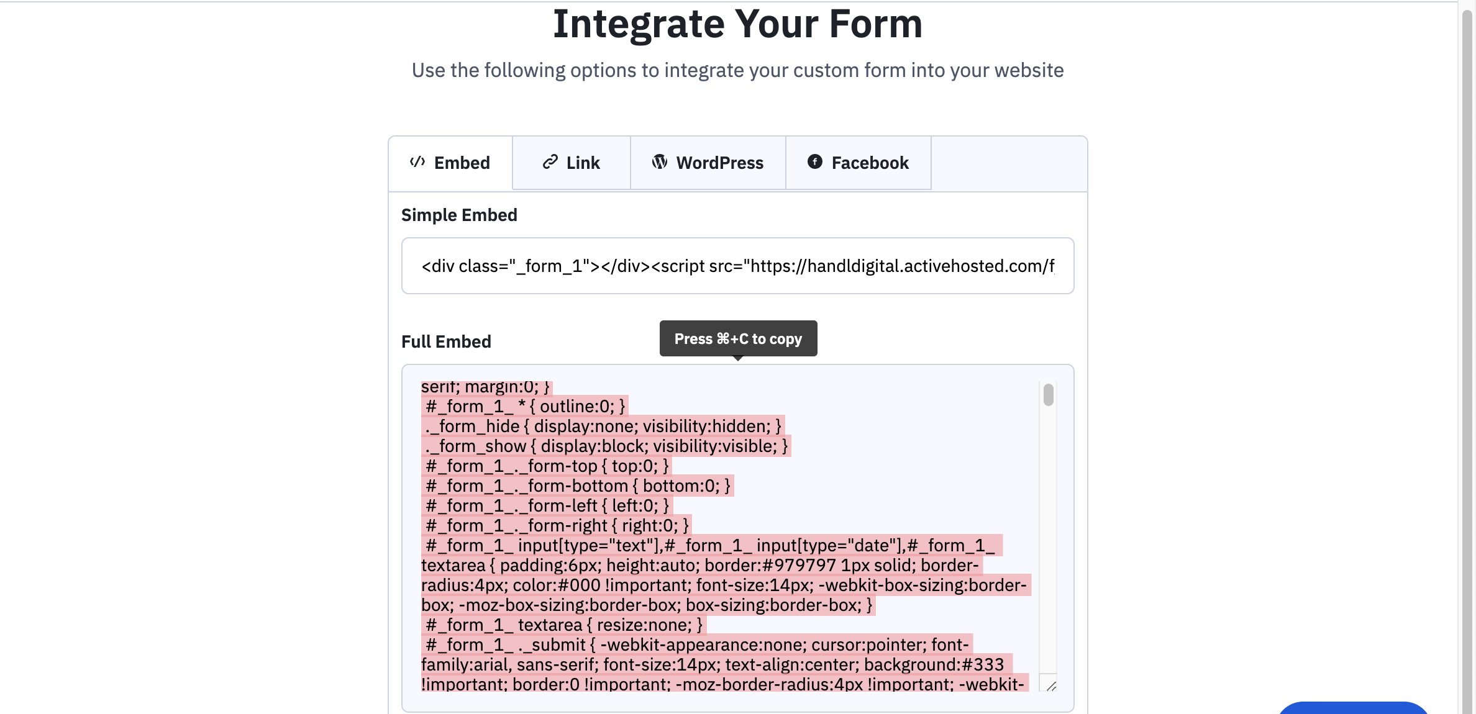
Task: Click the 'Integrate Your Form' heading
Action: (737, 25)
